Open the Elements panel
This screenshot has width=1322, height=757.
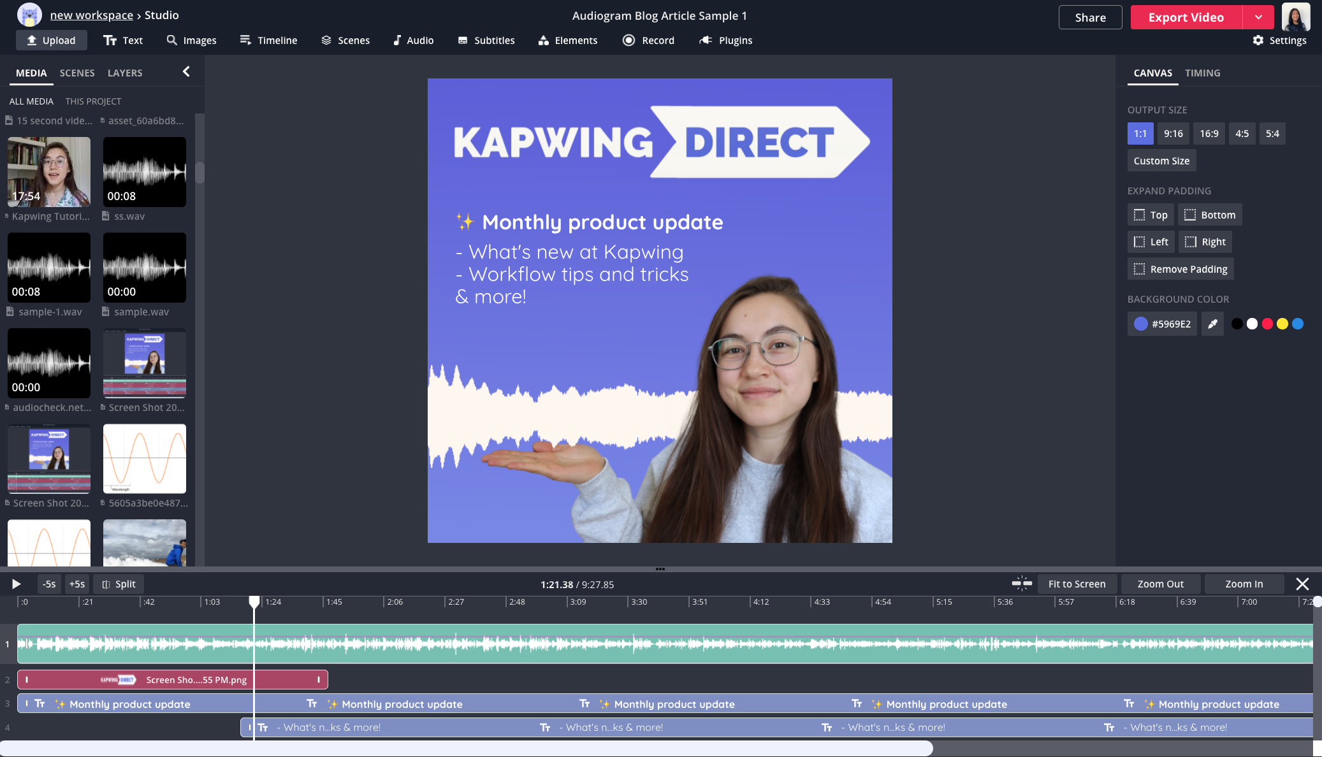click(x=567, y=40)
